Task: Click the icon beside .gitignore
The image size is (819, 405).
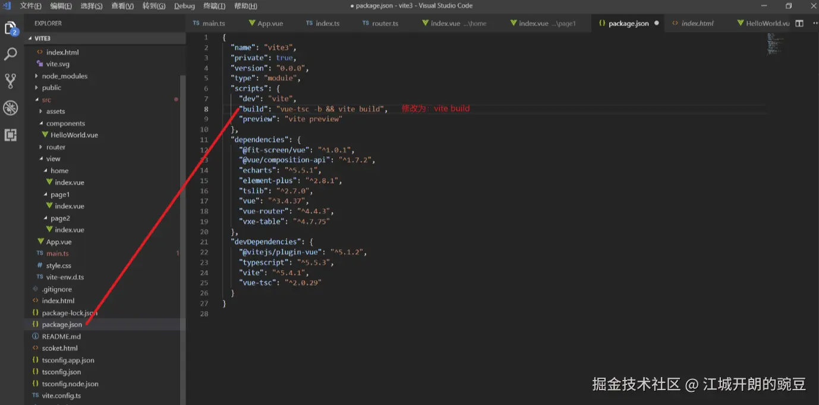Action: point(36,289)
